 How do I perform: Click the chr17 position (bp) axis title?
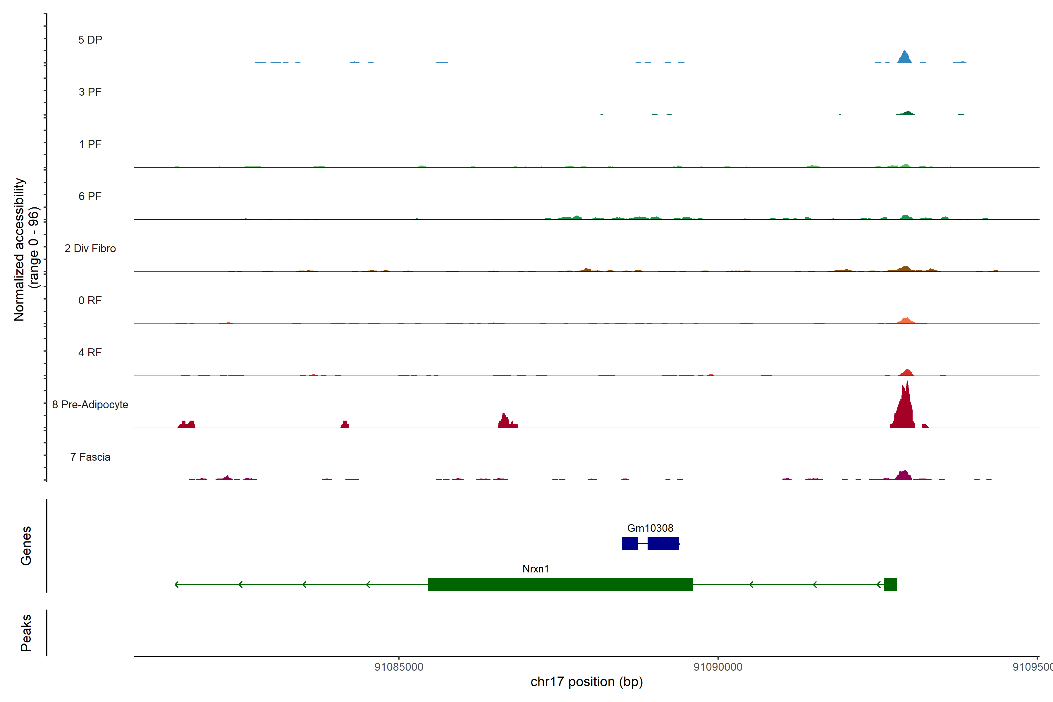point(586,682)
